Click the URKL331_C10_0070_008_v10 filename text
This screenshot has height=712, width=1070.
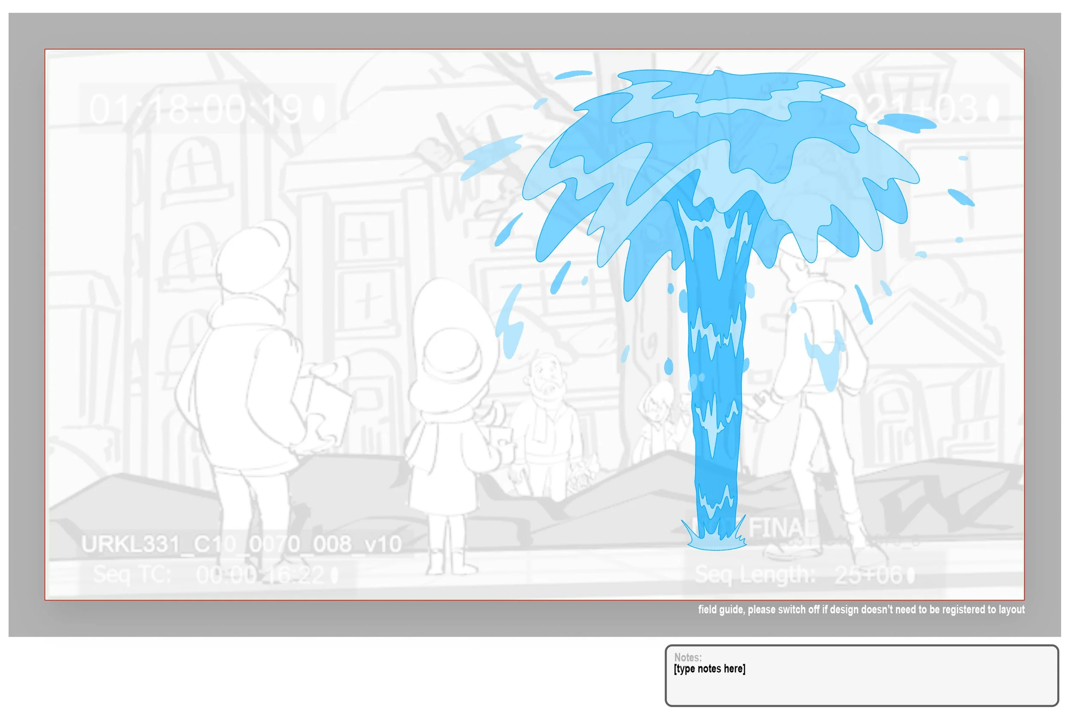[241, 544]
